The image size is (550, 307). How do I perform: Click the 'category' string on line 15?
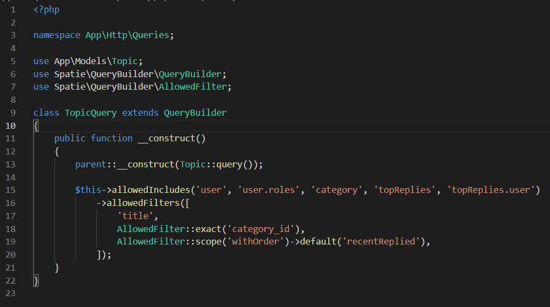(x=337, y=190)
